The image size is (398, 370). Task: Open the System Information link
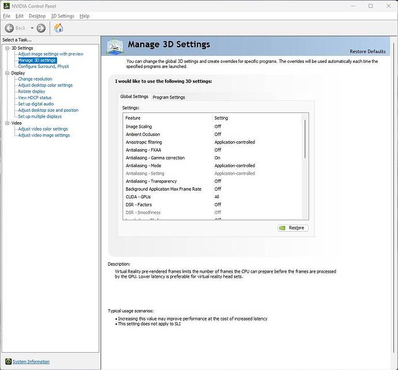pos(31,361)
